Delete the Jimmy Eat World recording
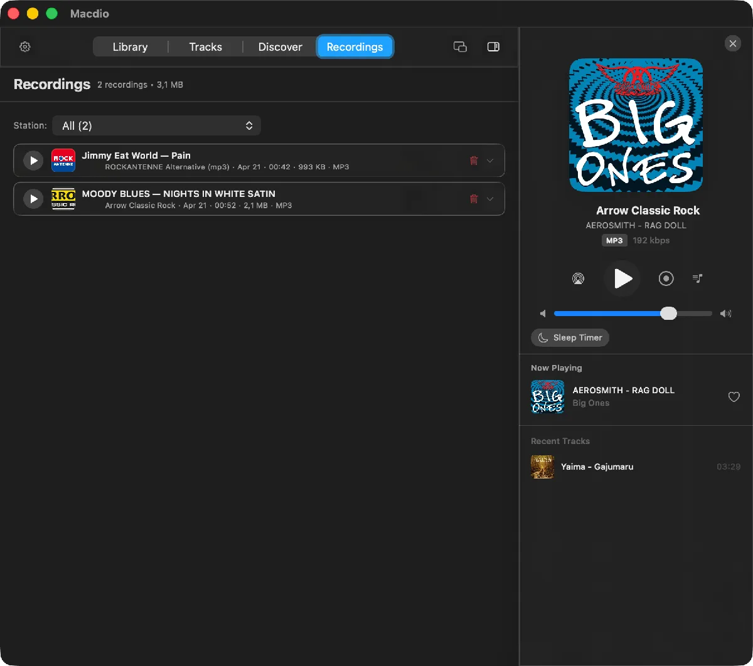 pyautogui.click(x=474, y=161)
